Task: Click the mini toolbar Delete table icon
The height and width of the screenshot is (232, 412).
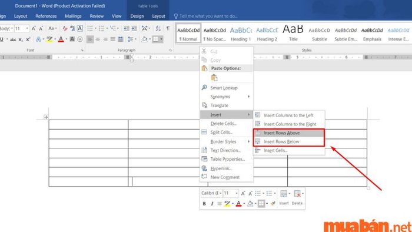Action: point(297,194)
